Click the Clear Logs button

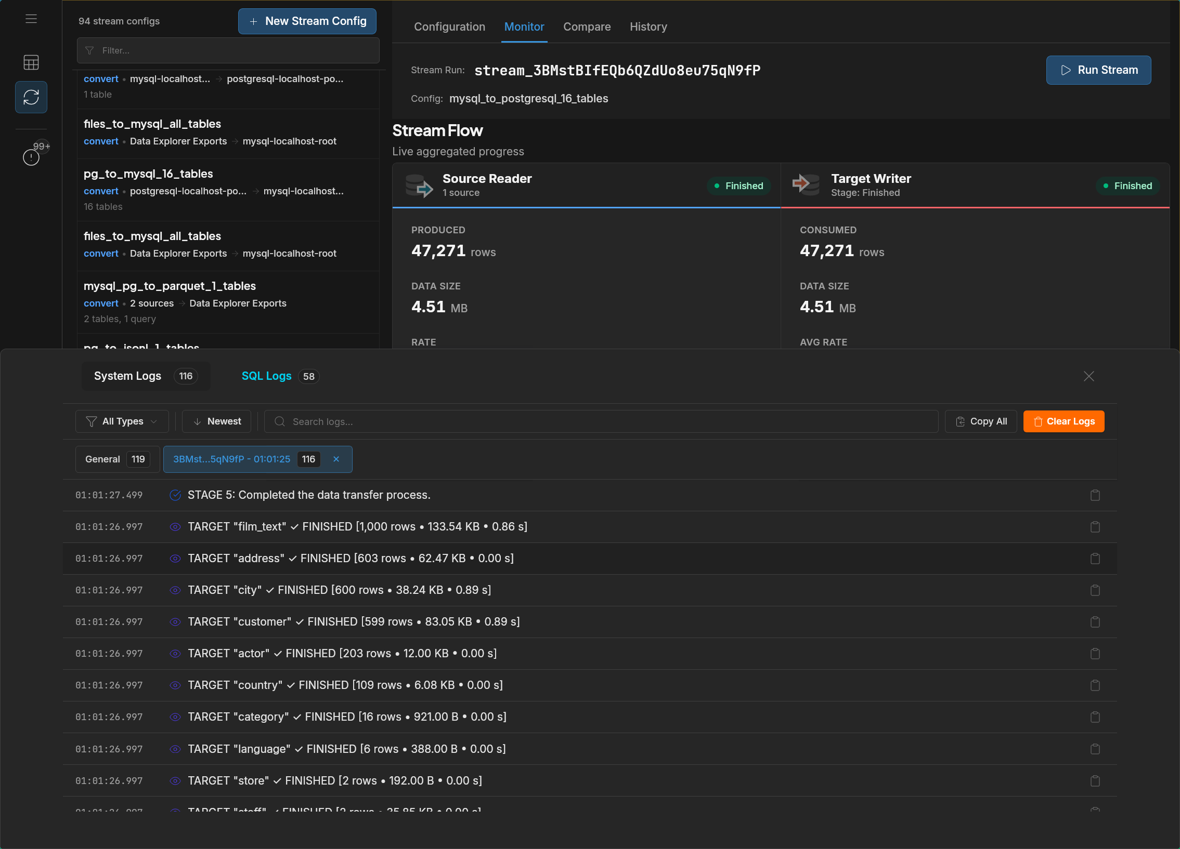pos(1064,421)
